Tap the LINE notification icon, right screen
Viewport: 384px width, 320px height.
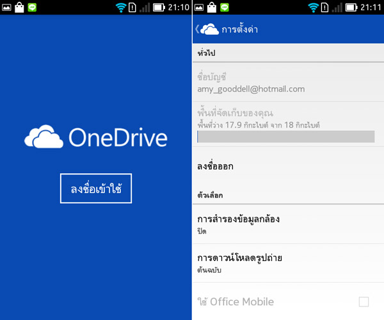click(x=225, y=7)
